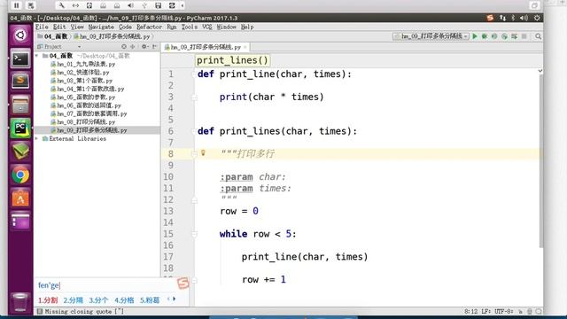Select hm_08_打印分隔线.py in project tree
This screenshot has height=319, width=567.
click(x=82, y=122)
